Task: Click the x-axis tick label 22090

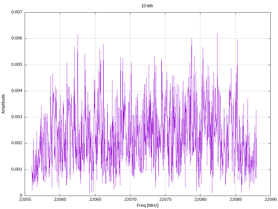Action: pos(271,199)
